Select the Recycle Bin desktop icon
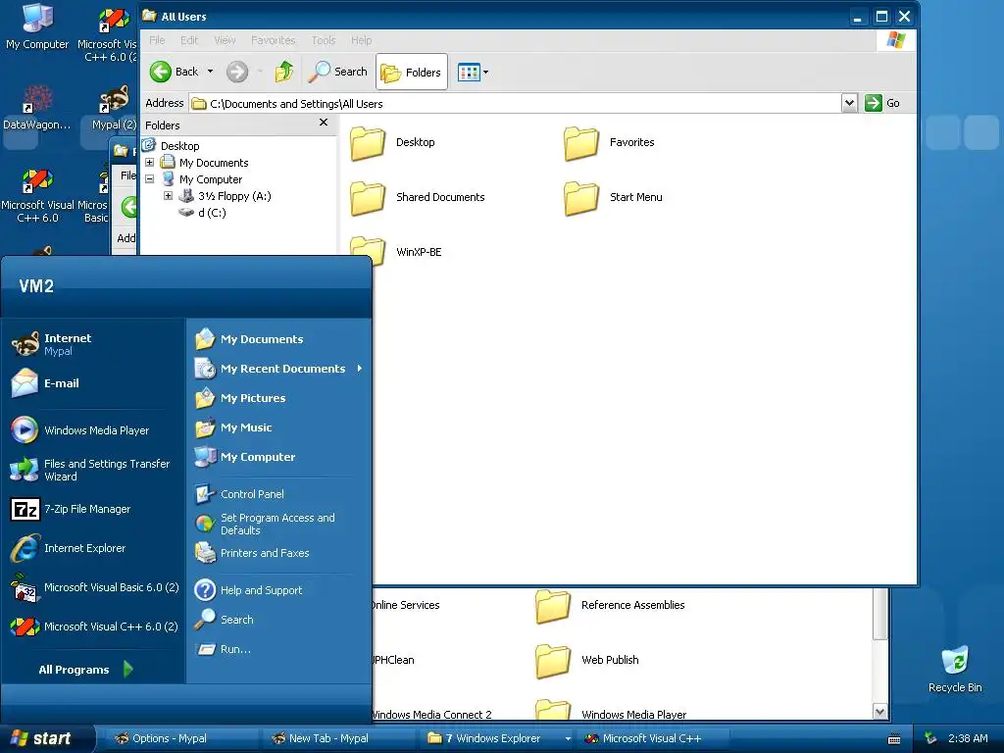This screenshot has width=1004, height=753. point(955,669)
